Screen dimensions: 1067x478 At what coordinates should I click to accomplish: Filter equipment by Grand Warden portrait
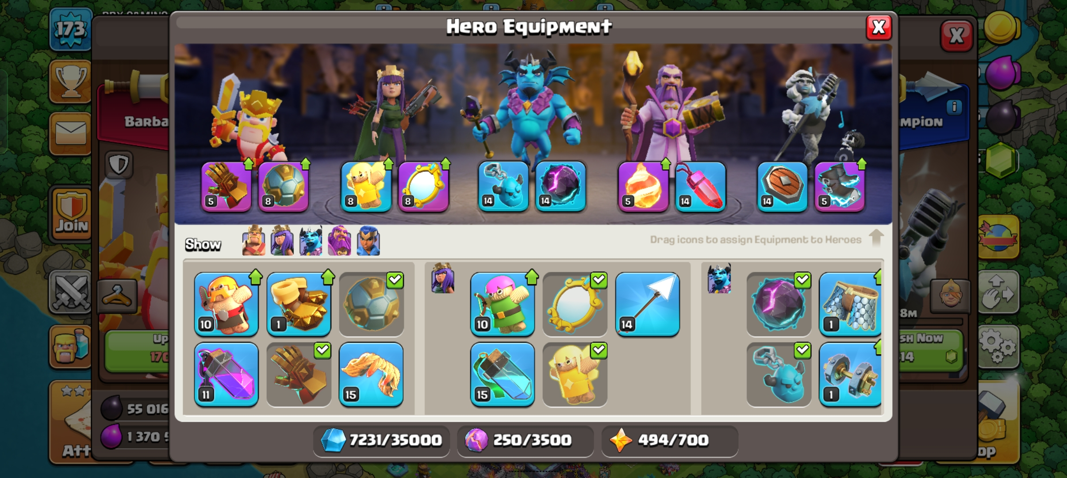[339, 241]
